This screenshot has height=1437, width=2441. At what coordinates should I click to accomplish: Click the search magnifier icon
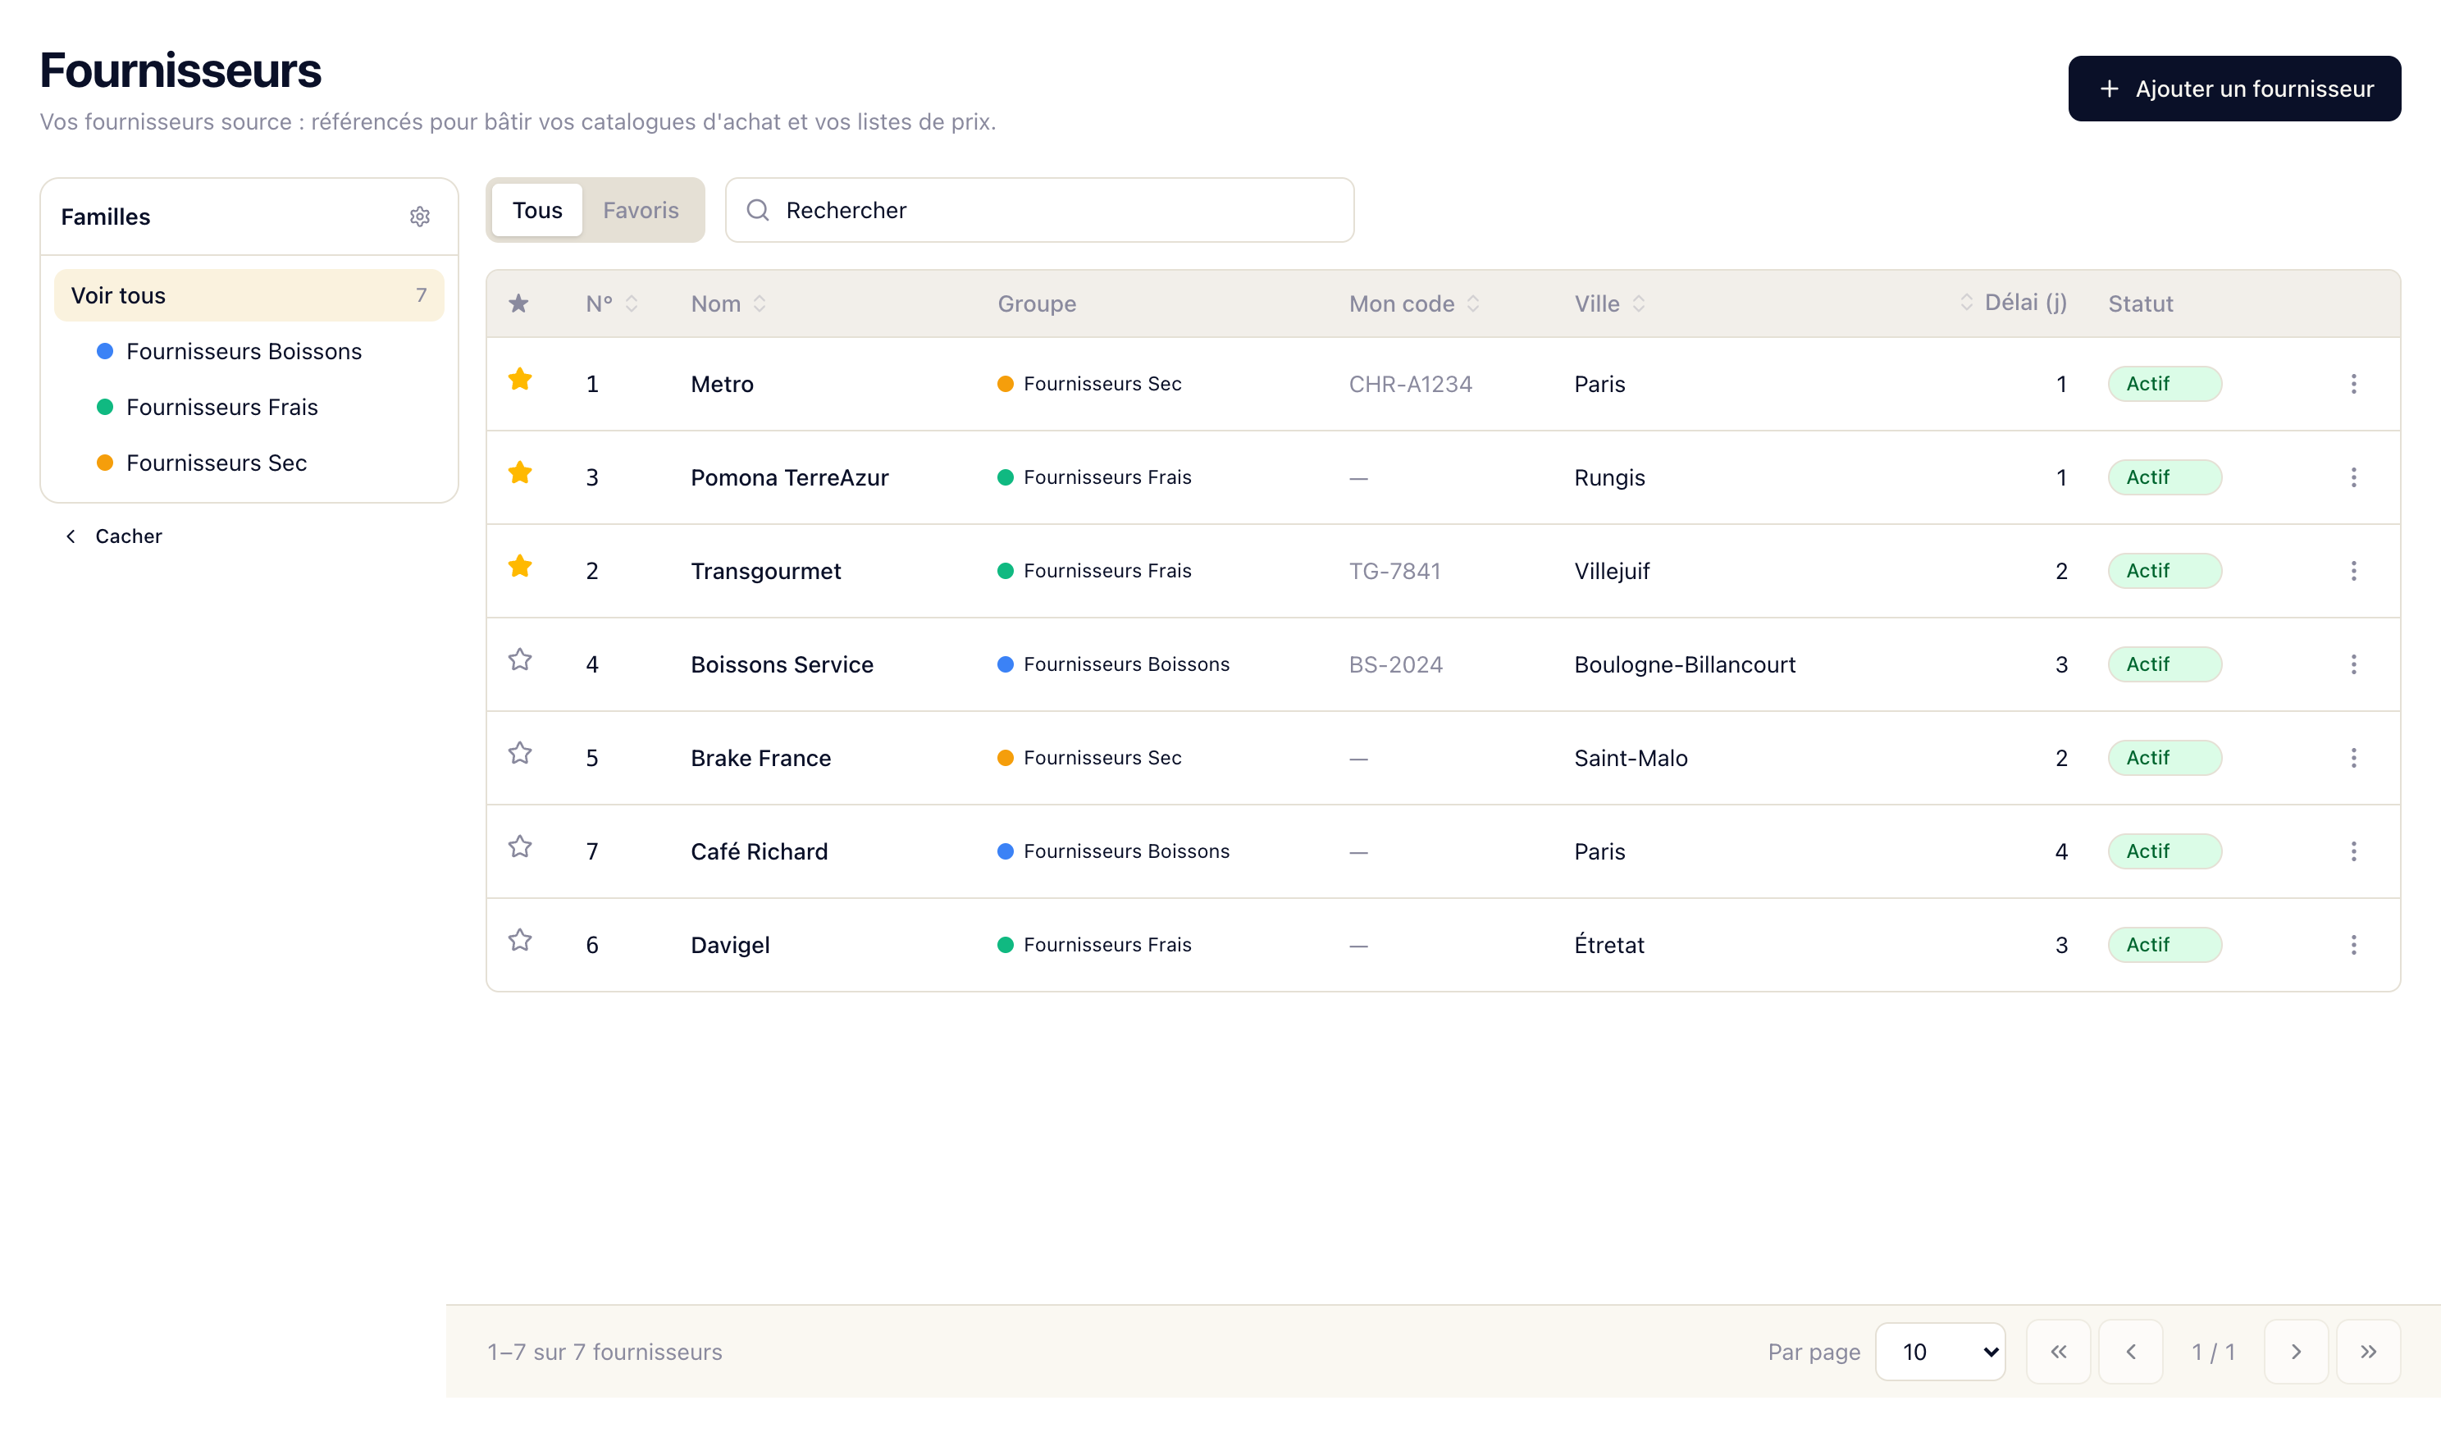pyautogui.click(x=758, y=210)
